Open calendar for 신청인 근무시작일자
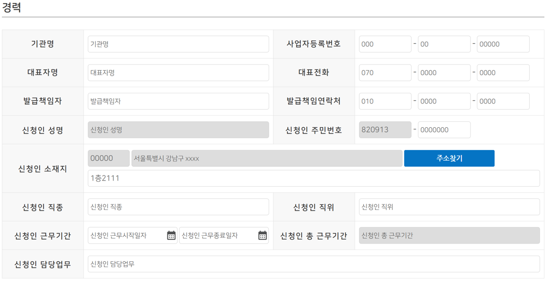 171,236
